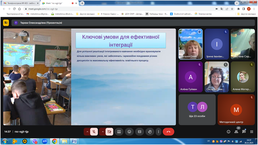Open the Електричество bookmark
Viewport: 258px width, 145px height.
[203, 14]
